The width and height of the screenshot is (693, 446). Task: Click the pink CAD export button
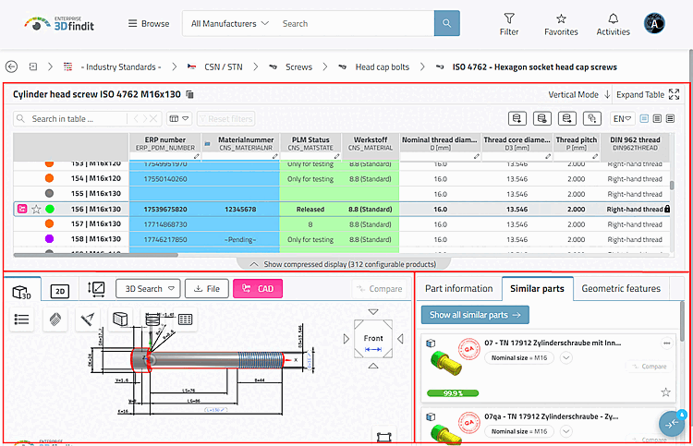tap(258, 288)
